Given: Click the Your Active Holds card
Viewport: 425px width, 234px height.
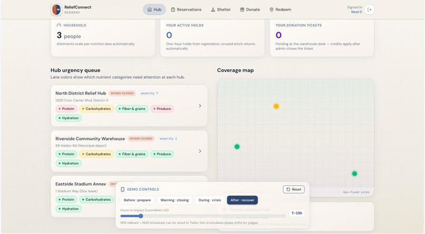Looking at the screenshot, I should click(x=212, y=38).
